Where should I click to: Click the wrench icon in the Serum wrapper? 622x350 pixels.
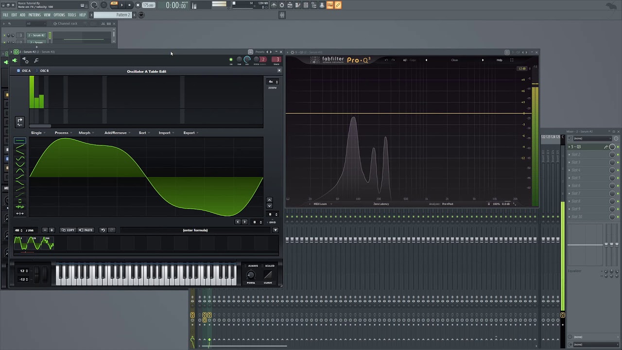coord(36,60)
